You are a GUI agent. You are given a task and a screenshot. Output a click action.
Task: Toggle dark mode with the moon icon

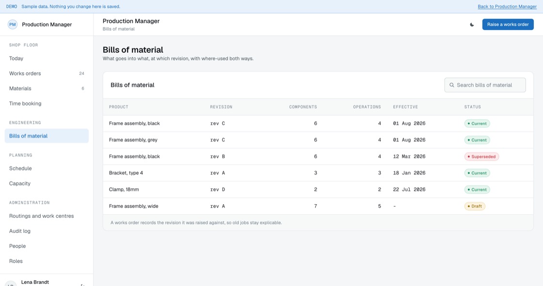tap(472, 25)
